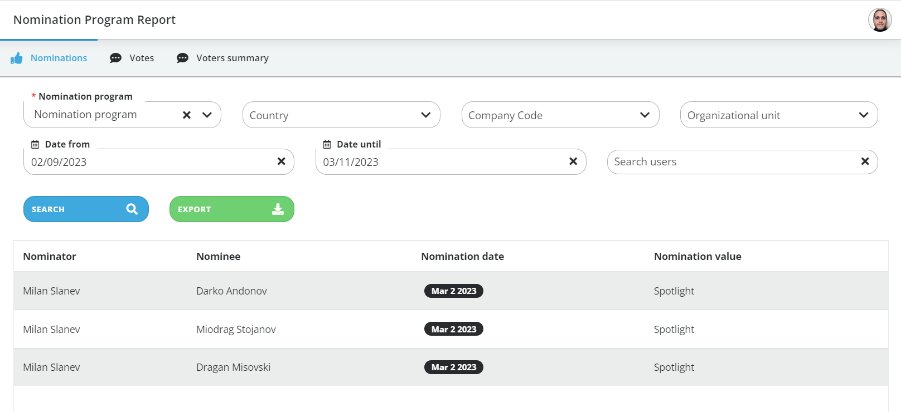Image resolution: width=901 pixels, height=412 pixels.
Task: Click the Voters summary speech bubble icon
Action: (182, 58)
